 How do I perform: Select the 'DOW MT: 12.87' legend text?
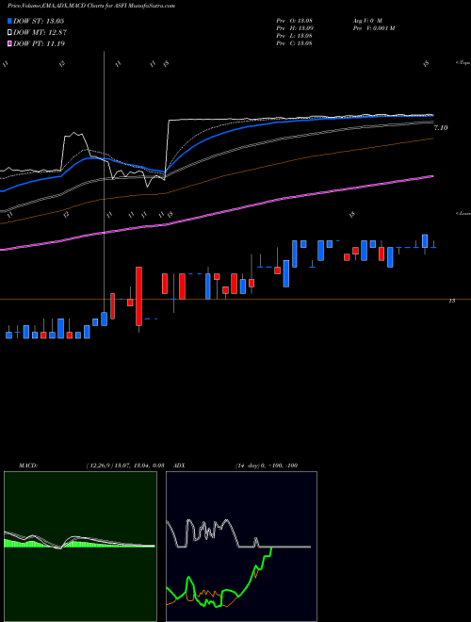click(x=40, y=32)
